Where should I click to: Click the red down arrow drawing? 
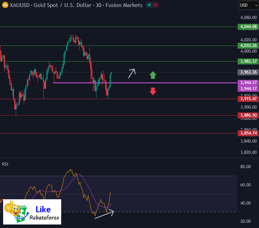coord(153,91)
